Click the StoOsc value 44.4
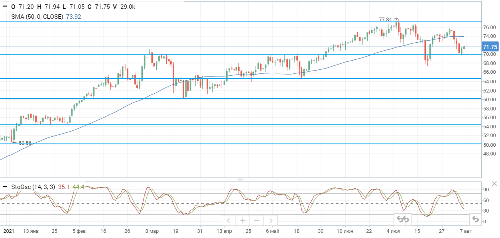 [x=79, y=187]
